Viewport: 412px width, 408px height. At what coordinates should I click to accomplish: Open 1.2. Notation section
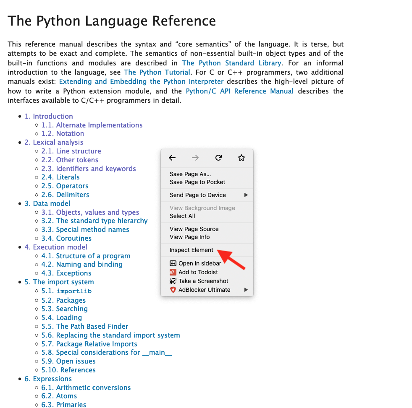63,133
